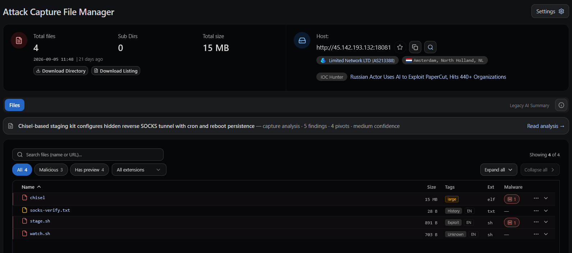Expand the socks-verify.txt row details

546,211
